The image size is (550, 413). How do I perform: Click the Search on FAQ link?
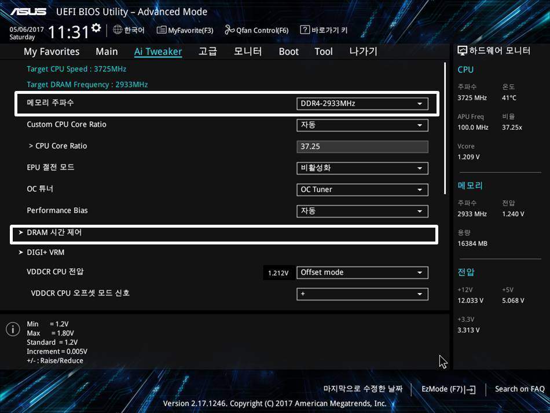click(519, 389)
